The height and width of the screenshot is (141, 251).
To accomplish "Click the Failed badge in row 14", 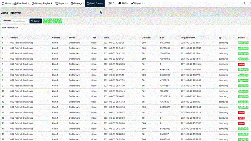I will click(241, 113).
